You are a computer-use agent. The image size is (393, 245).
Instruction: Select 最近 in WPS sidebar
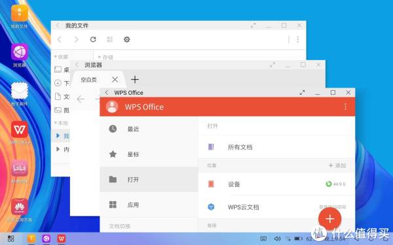tap(149, 129)
